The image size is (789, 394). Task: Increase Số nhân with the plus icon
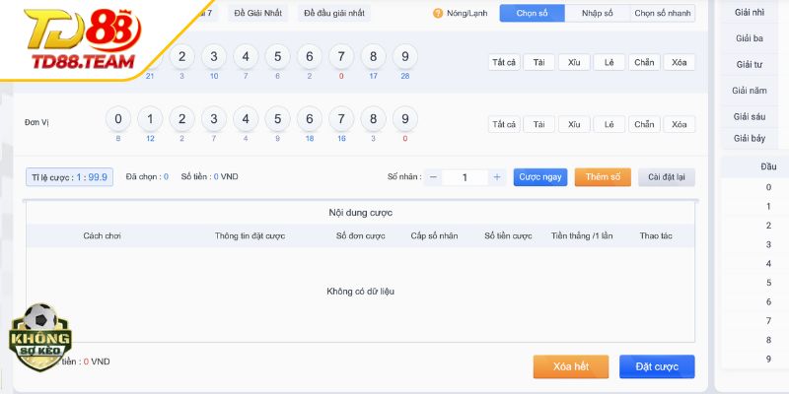click(497, 177)
